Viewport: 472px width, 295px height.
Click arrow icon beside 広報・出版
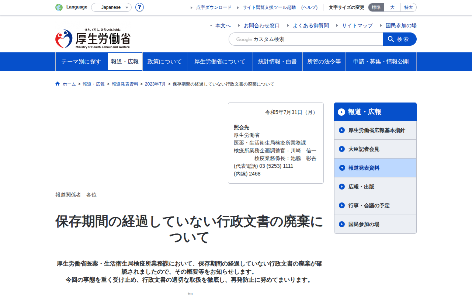(342, 187)
